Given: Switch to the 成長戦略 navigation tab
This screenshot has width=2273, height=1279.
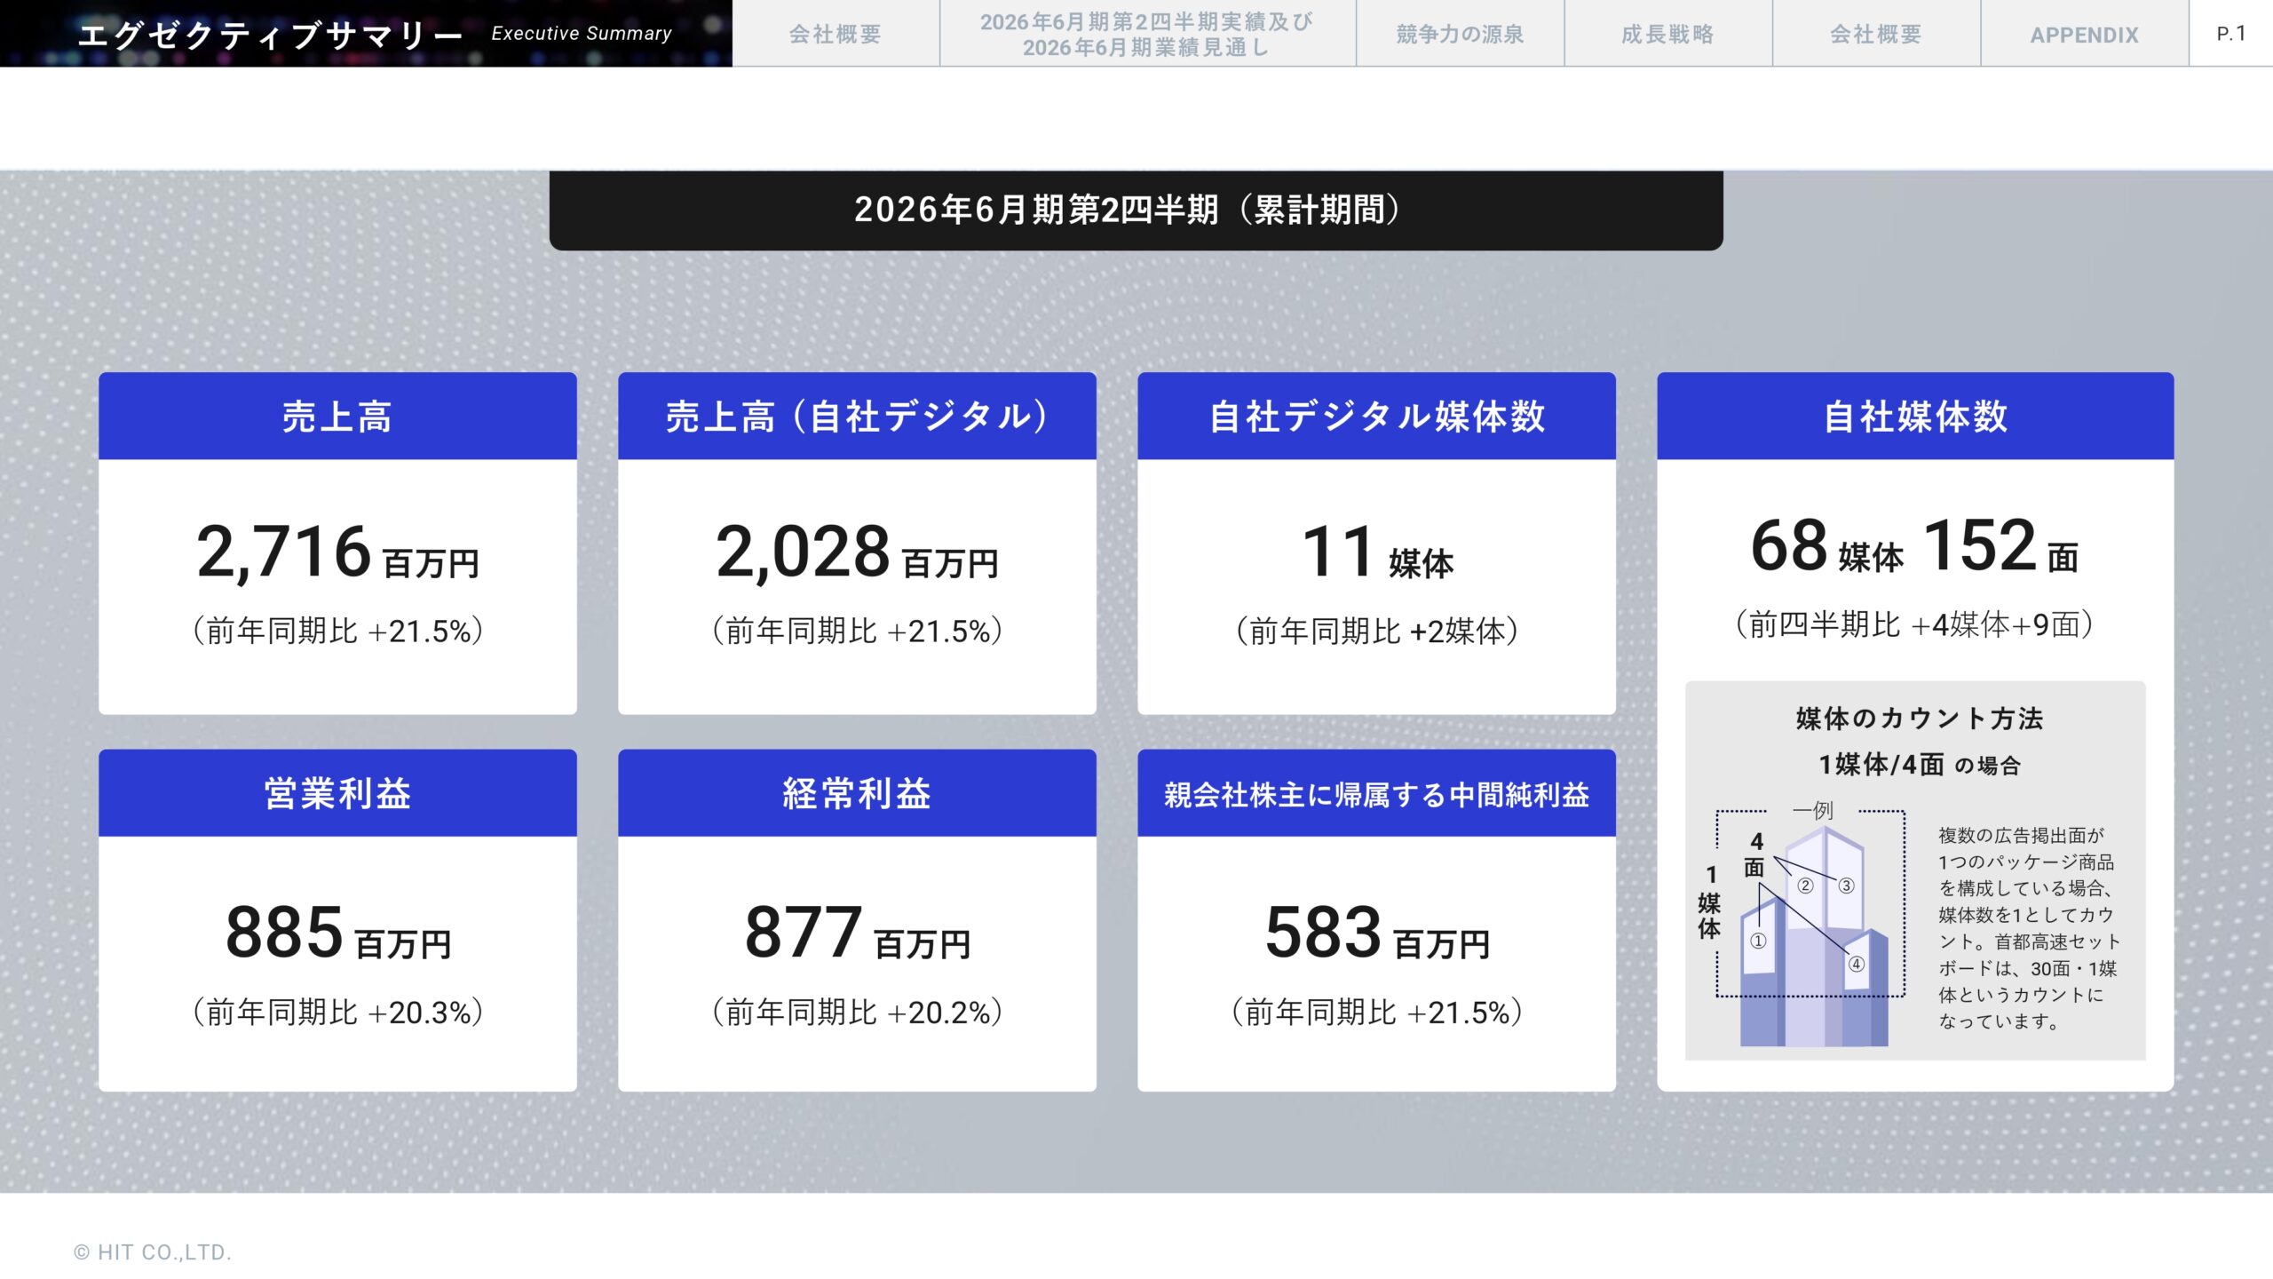Looking at the screenshot, I should click(1667, 36).
